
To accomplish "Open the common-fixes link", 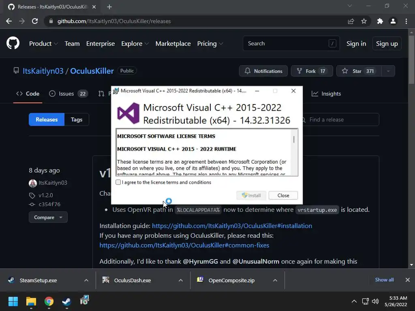I will pos(184,245).
